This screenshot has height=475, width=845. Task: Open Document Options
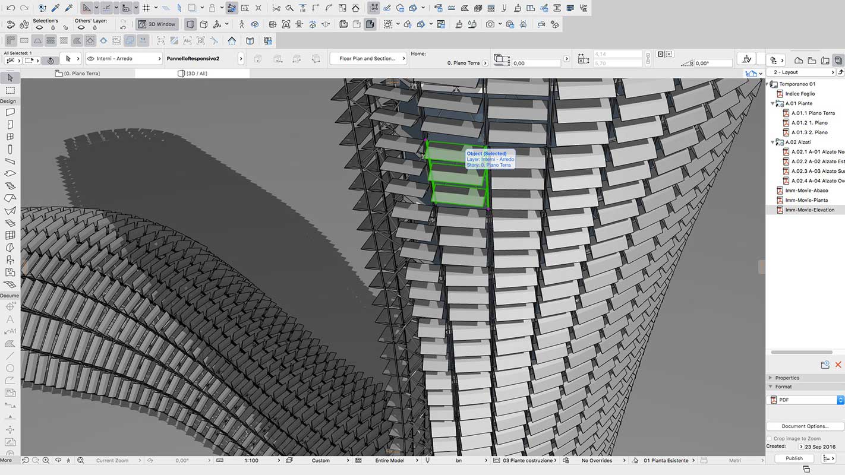(805, 426)
